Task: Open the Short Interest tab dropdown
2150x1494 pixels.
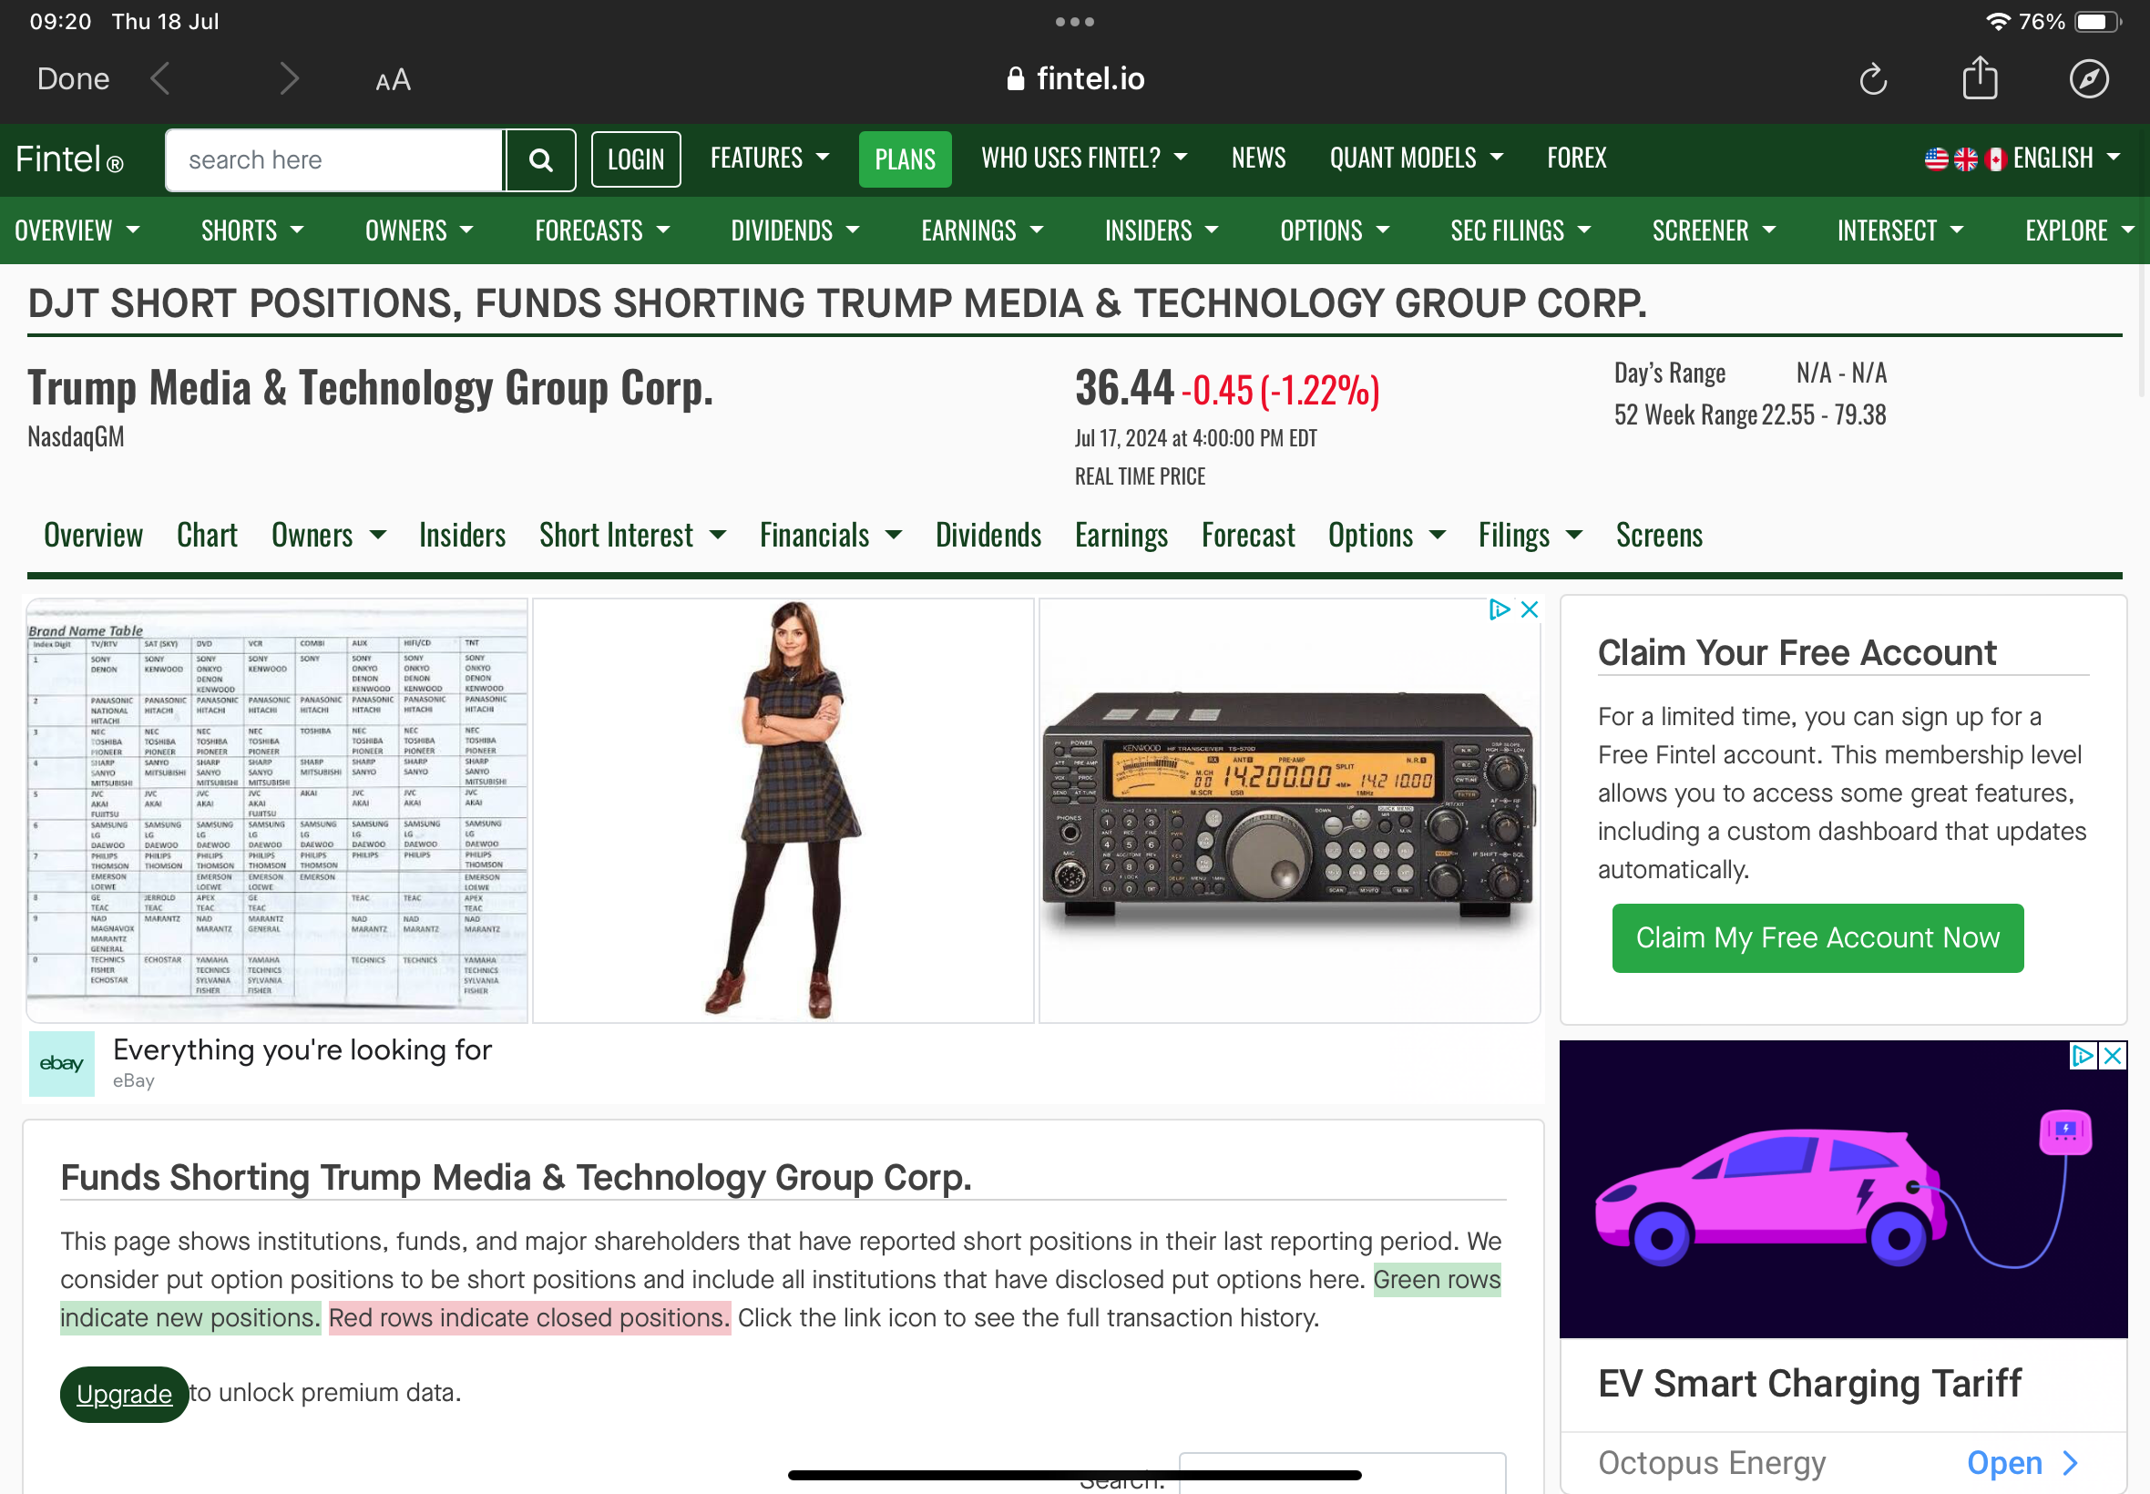Action: click(x=633, y=536)
